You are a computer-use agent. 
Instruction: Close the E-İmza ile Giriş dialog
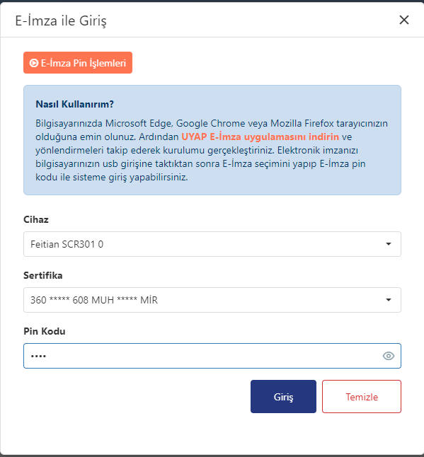pos(404,20)
